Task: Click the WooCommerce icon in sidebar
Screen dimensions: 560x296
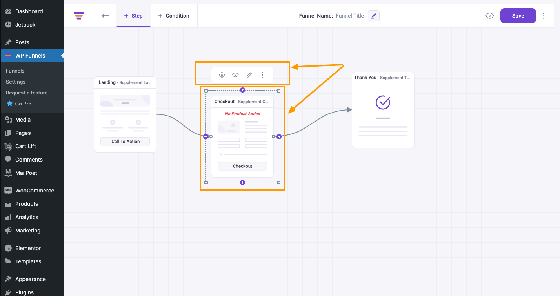Action: point(8,191)
